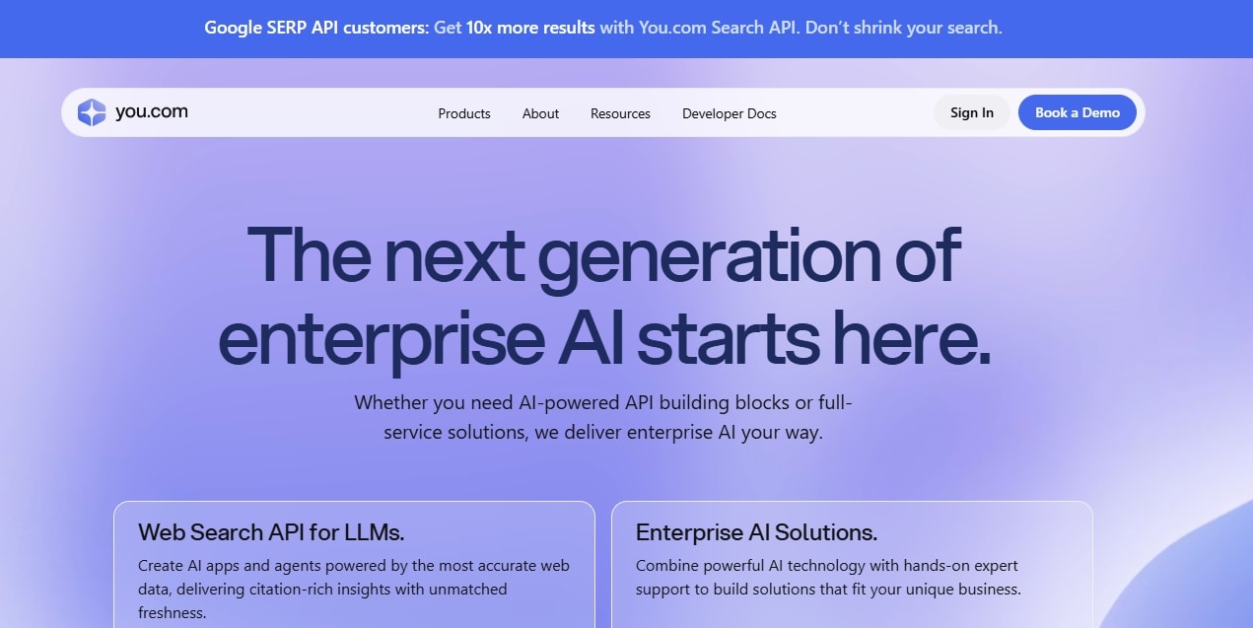Screen dimensions: 1253x628
Task: Open the About menu
Action: [x=540, y=113]
